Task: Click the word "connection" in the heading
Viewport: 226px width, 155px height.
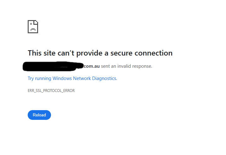Action: (x=154, y=53)
